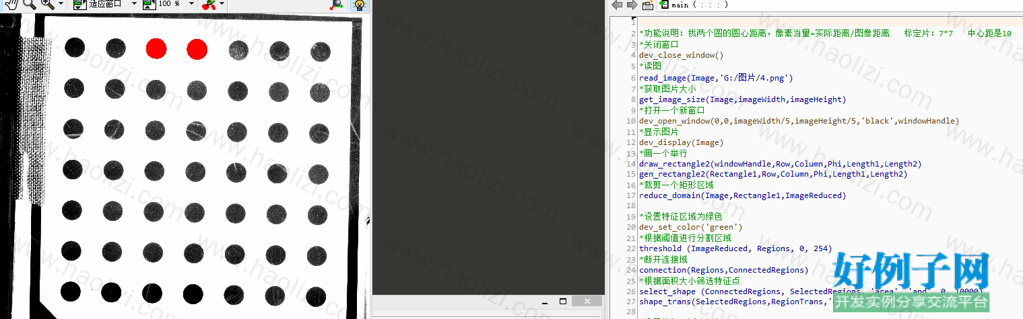Click the first red-filled calibration circle
The height and width of the screenshot is (319, 1023).
point(156,48)
